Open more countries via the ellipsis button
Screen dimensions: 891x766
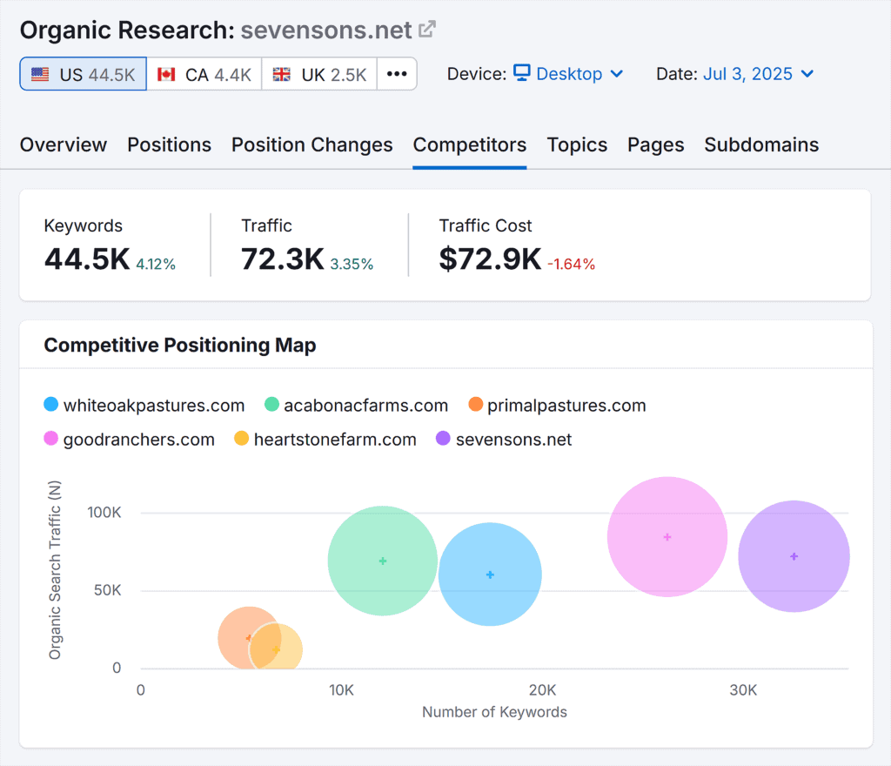point(397,74)
